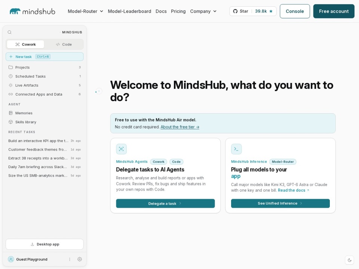Click the arrow in See Unified Inference button
The height and width of the screenshot is (269, 359).
pos(301,203)
